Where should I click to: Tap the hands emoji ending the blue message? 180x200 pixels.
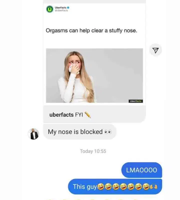point(154,187)
